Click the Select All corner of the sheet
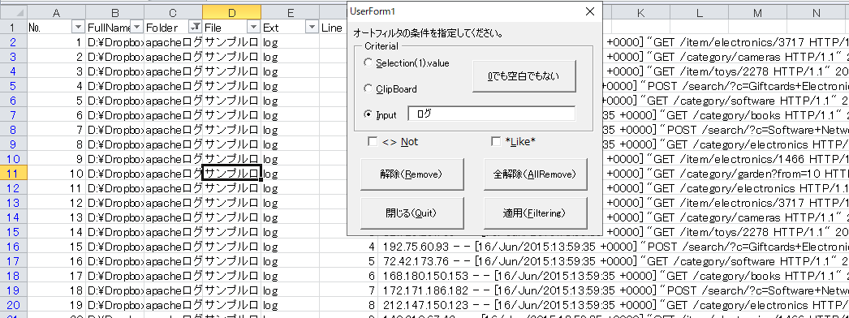This screenshot has height=318, width=849. pos(14,12)
